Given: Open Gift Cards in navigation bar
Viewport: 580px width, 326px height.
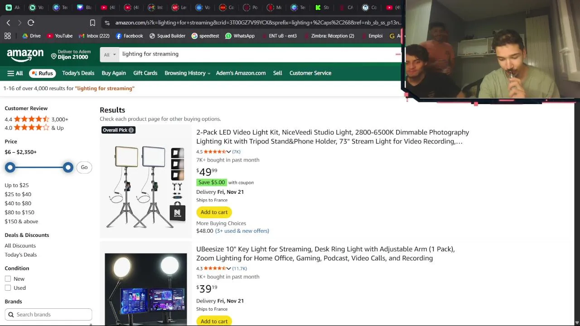Looking at the screenshot, I should [x=145, y=73].
